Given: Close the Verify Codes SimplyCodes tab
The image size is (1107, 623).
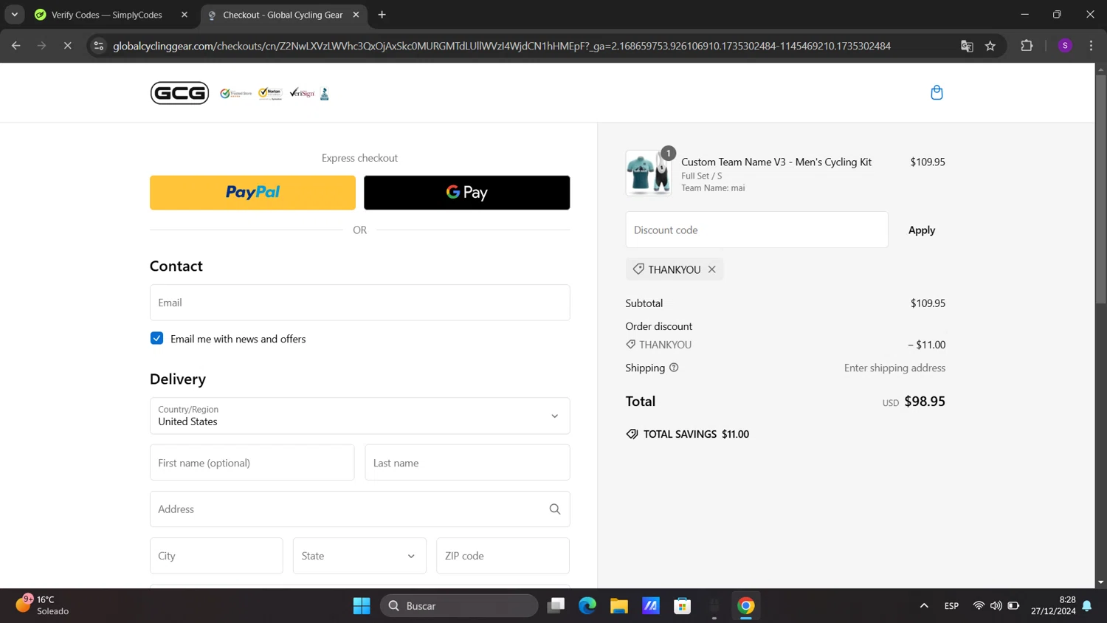Looking at the screenshot, I should pos(184,15).
